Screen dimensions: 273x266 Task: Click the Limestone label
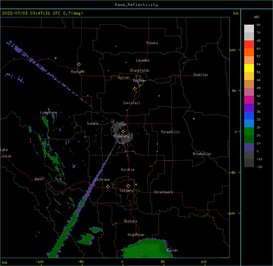coord(48,112)
